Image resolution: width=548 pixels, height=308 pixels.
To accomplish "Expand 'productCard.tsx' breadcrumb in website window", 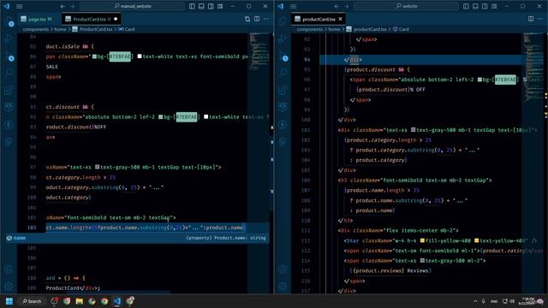I will pyautogui.click(x=366, y=29).
